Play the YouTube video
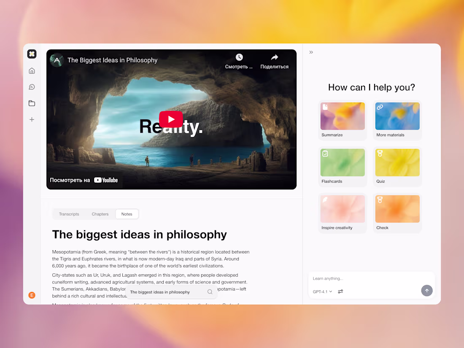 171,119
